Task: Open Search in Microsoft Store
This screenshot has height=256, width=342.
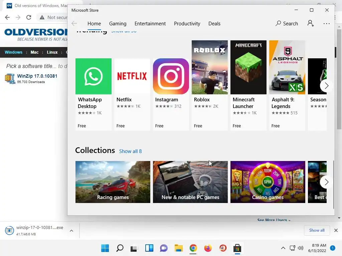Action: pos(287,24)
